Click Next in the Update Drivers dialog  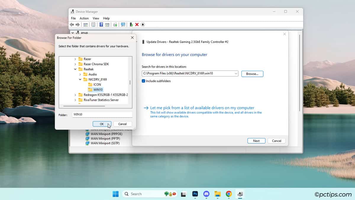point(256,141)
